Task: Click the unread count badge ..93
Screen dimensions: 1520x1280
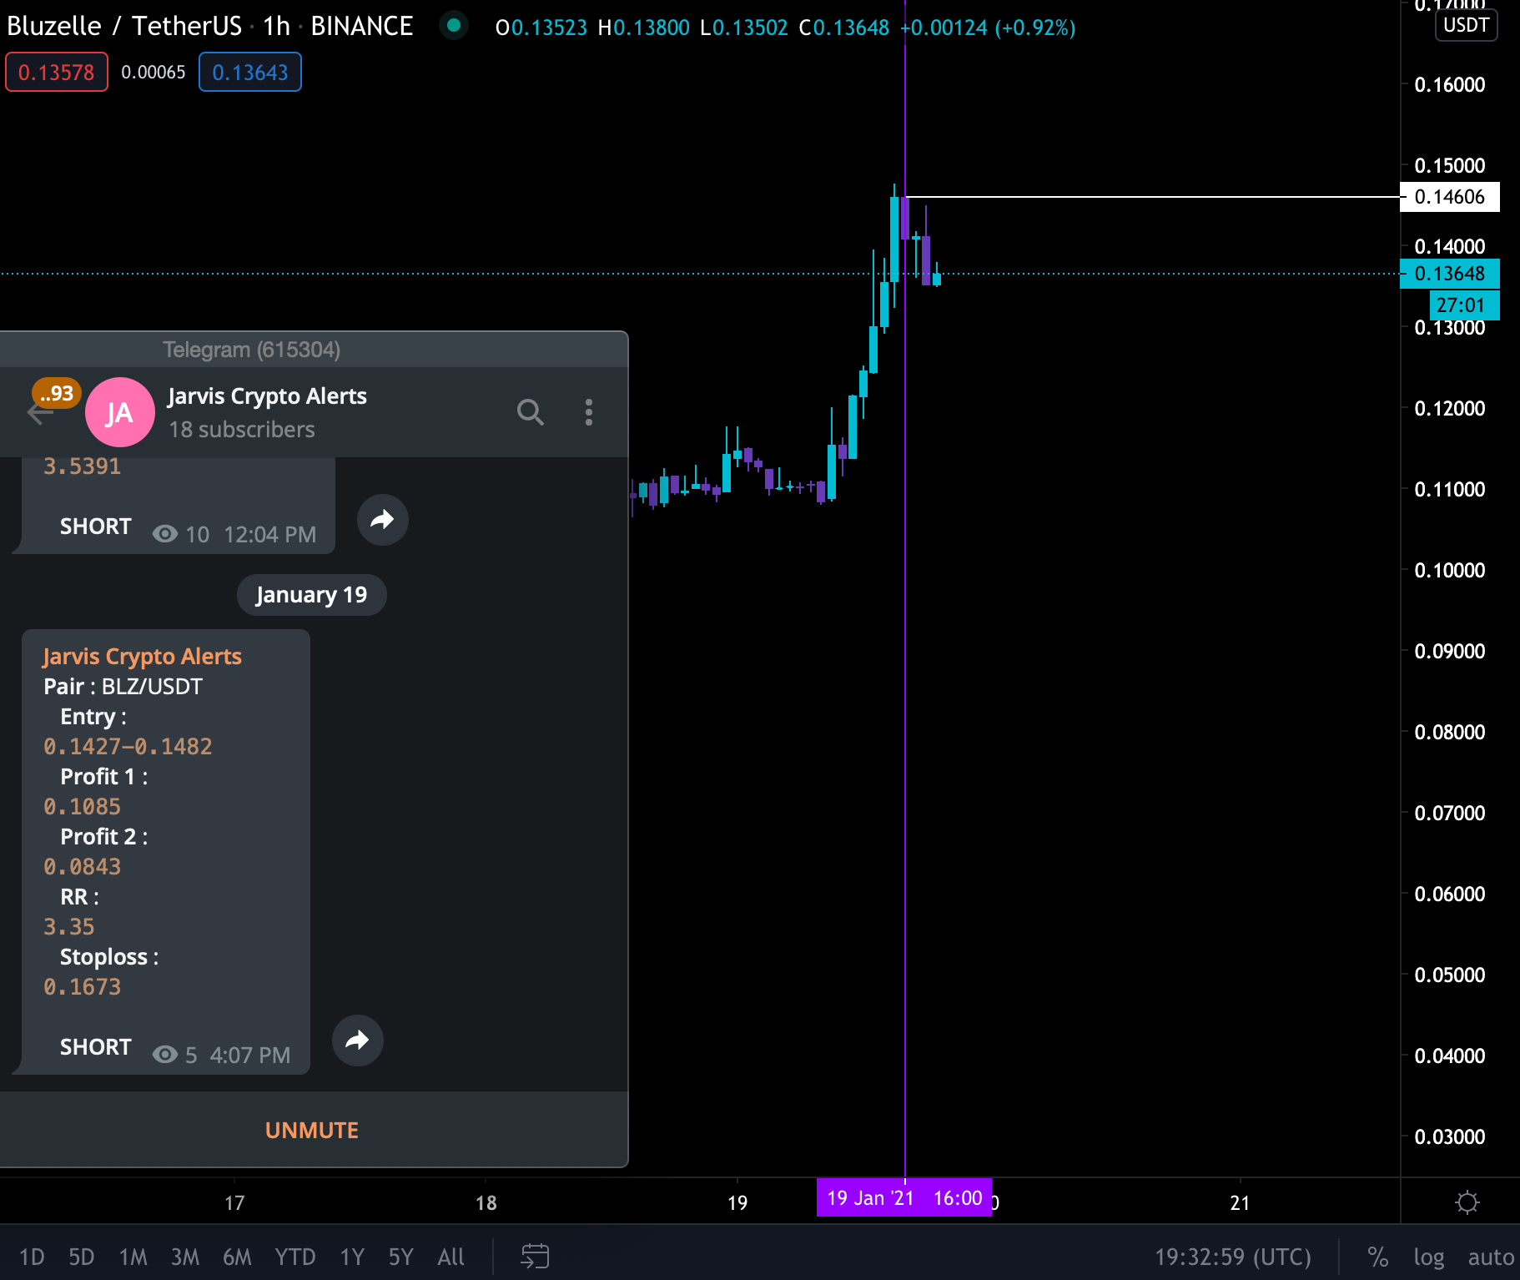Action: [56, 393]
